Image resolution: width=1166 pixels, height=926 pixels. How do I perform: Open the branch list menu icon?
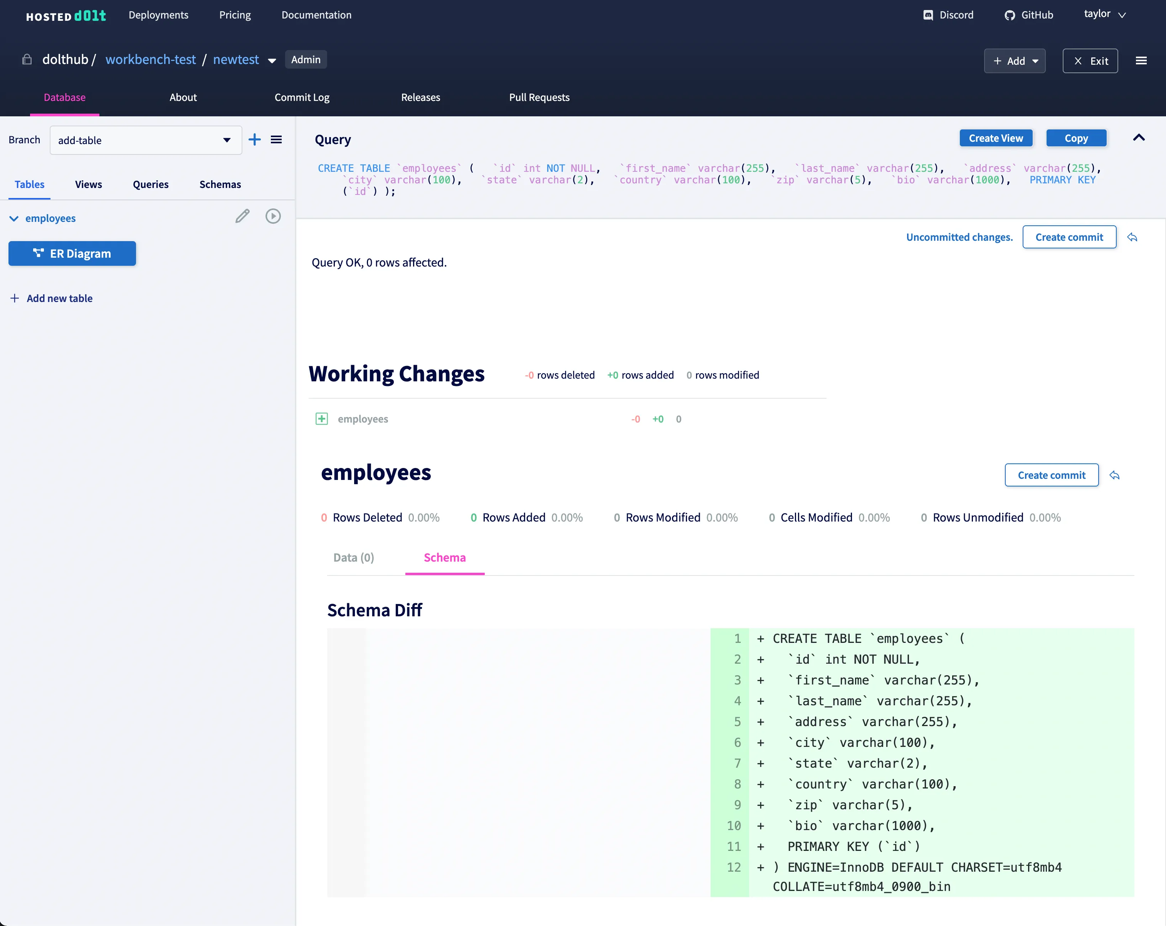coord(276,140)
